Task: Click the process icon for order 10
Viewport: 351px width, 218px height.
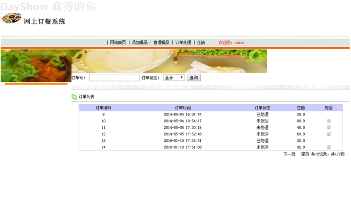Action: (x=329, y=121)
